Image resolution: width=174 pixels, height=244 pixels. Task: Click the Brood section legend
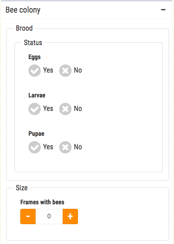pos(24,28)
